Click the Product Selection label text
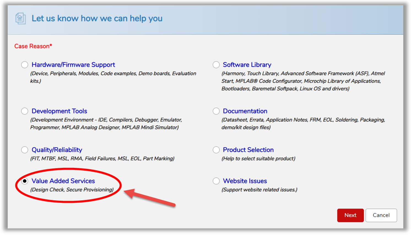 pyautogui.click(x=248, y=150)
